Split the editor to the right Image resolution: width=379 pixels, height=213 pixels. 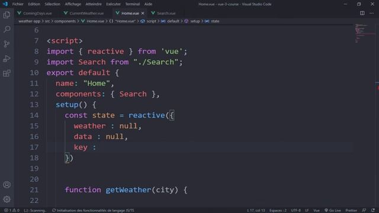(x=362, y=13)
